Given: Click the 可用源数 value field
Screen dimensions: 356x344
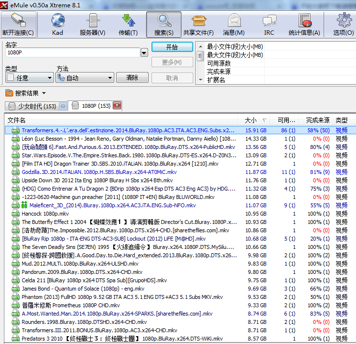Looking at the screenshot, I should 310,63.
